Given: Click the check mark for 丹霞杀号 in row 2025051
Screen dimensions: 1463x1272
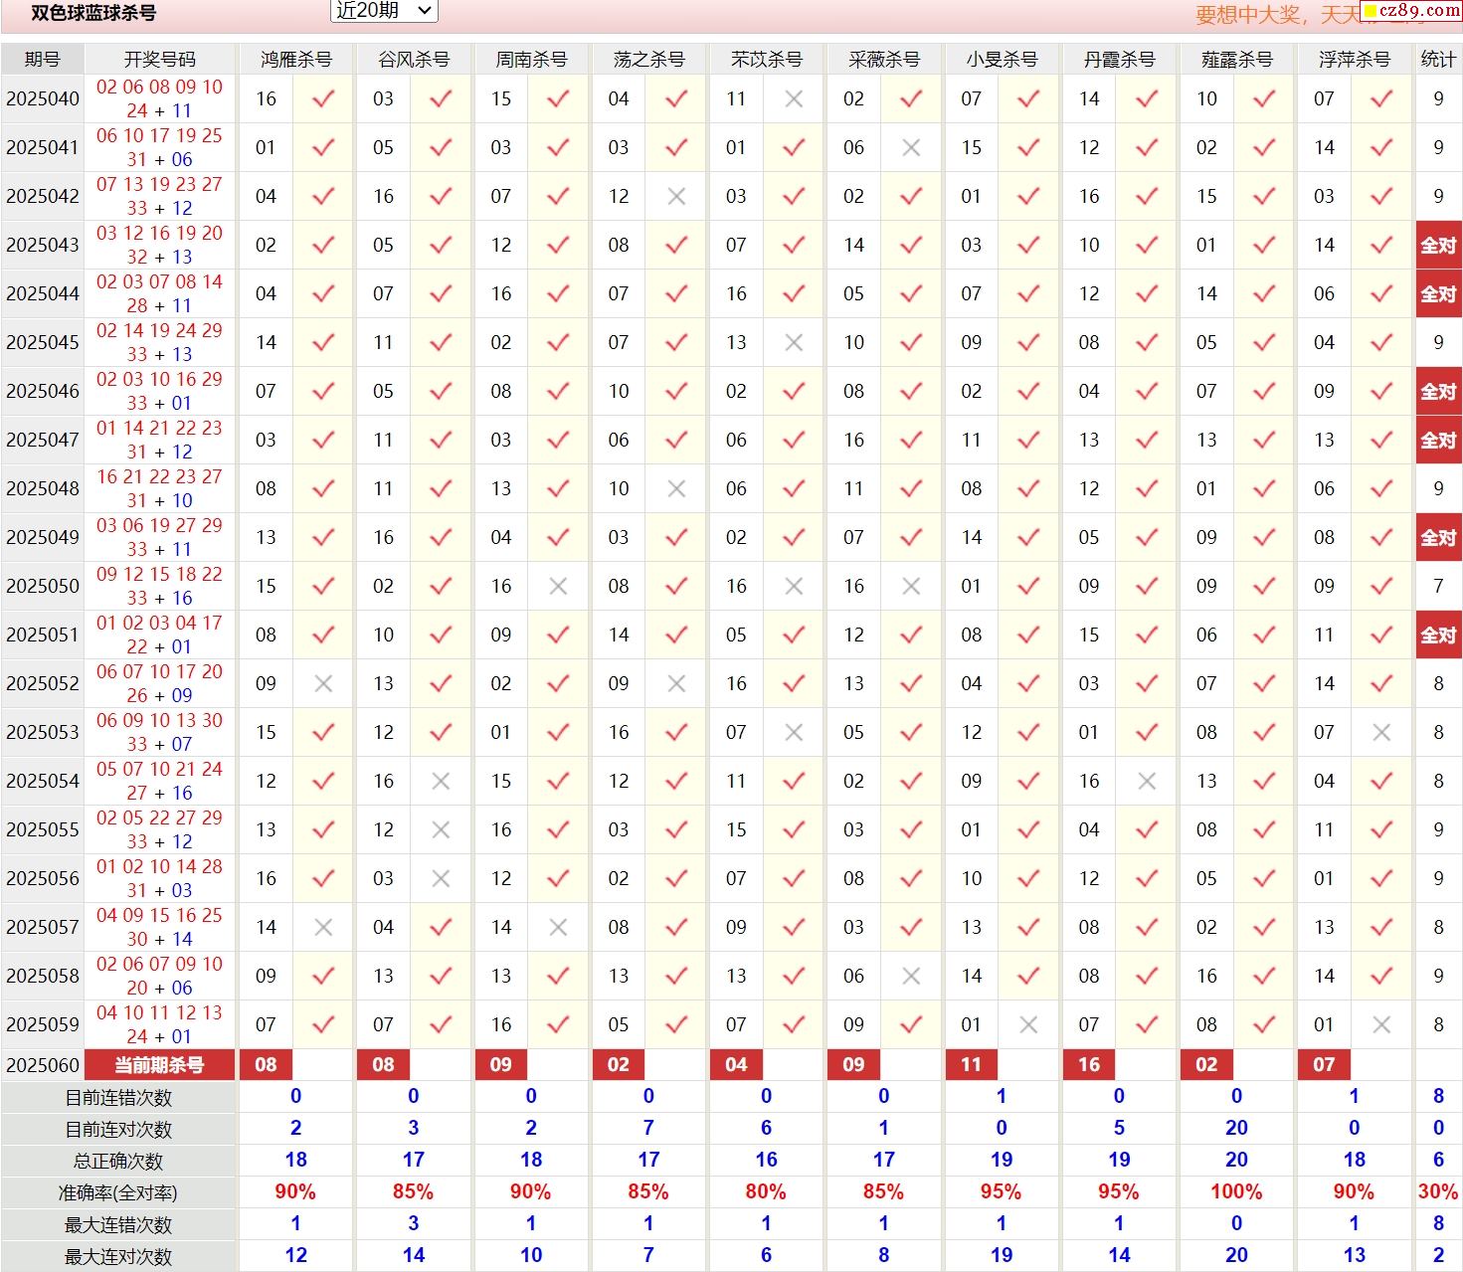Looking at the screenshot, I should tap(1147, 635).
